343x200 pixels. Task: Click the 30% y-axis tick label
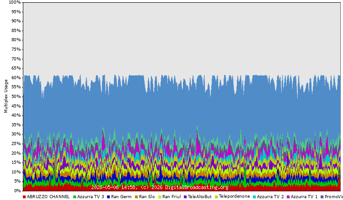[16, 134]
